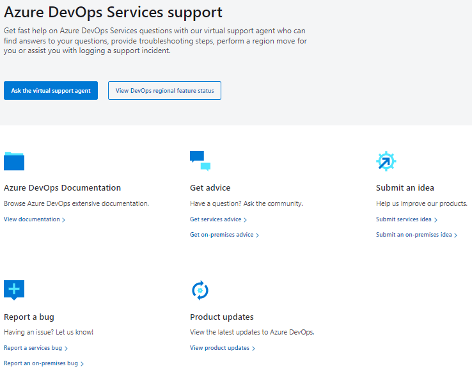
Task: Click the Submit an idea gear icon
Action: 386,161
